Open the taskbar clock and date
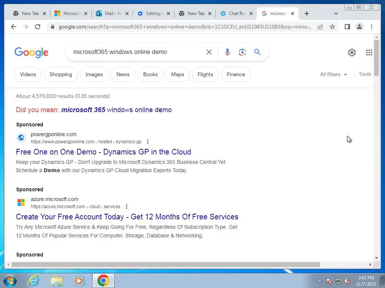 [x=366, y=281]
